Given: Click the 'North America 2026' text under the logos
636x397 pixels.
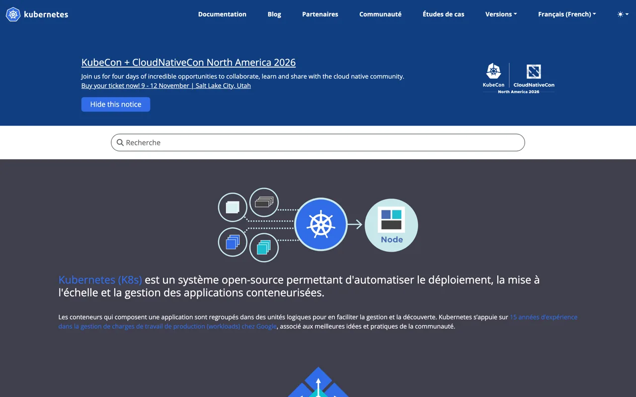Looking at the screenshot, I should (x=518, y=92).
